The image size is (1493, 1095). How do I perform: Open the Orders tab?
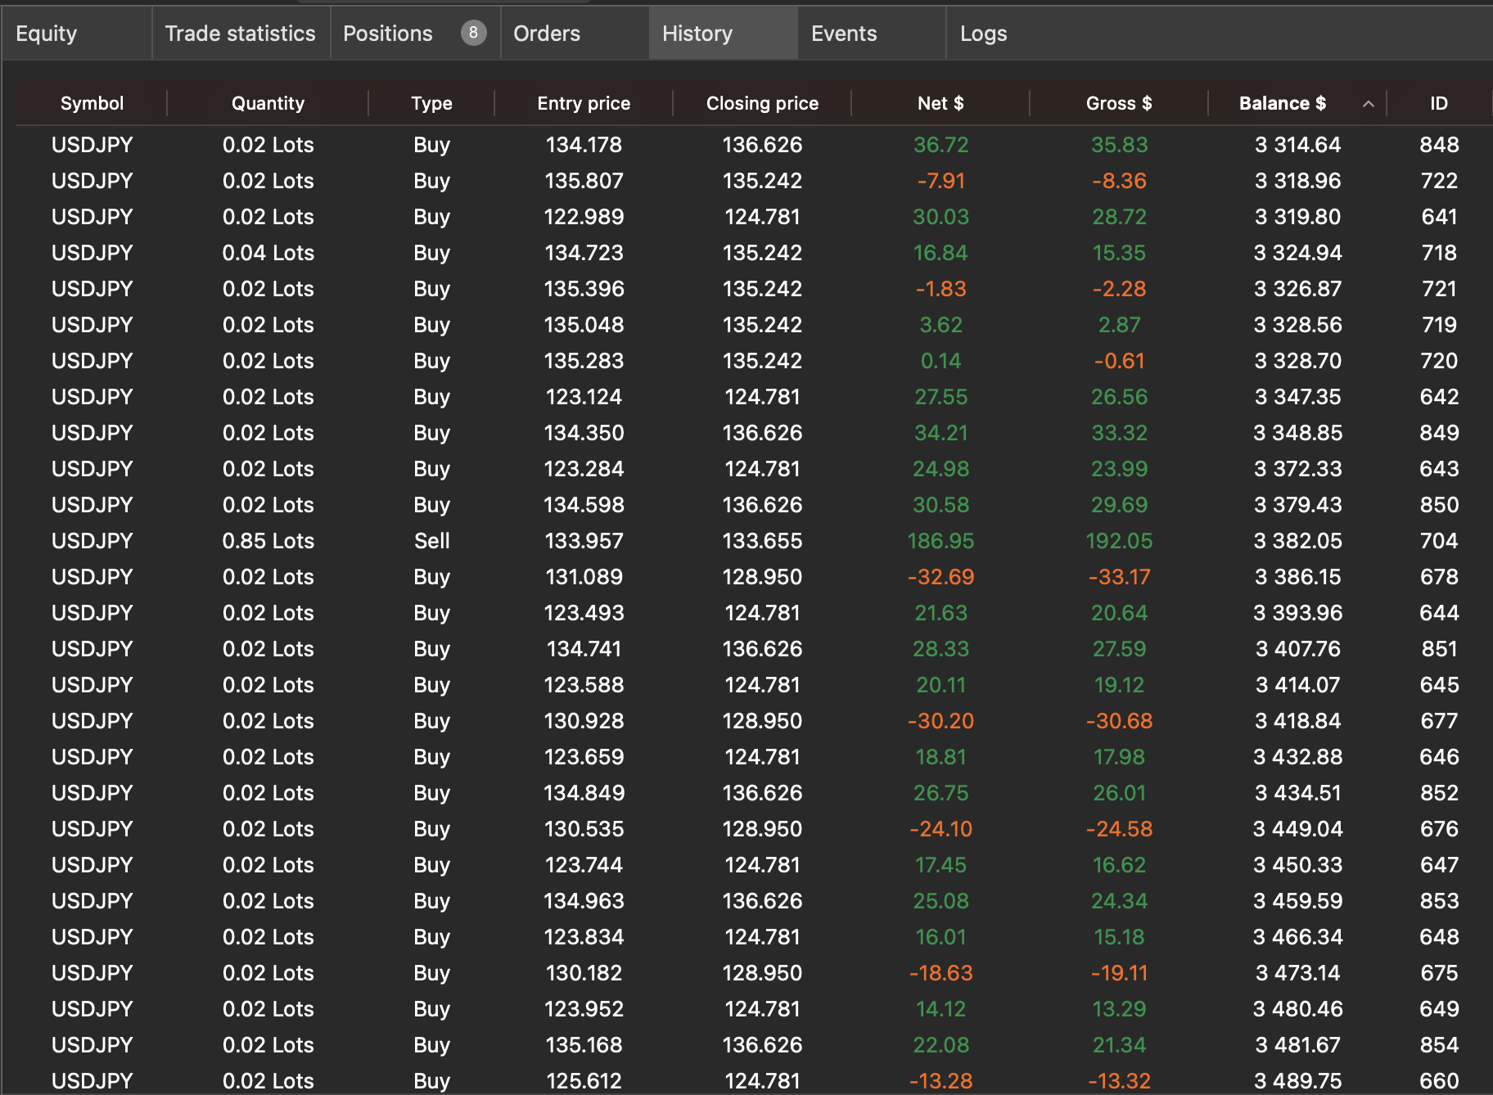pos(546,34)
